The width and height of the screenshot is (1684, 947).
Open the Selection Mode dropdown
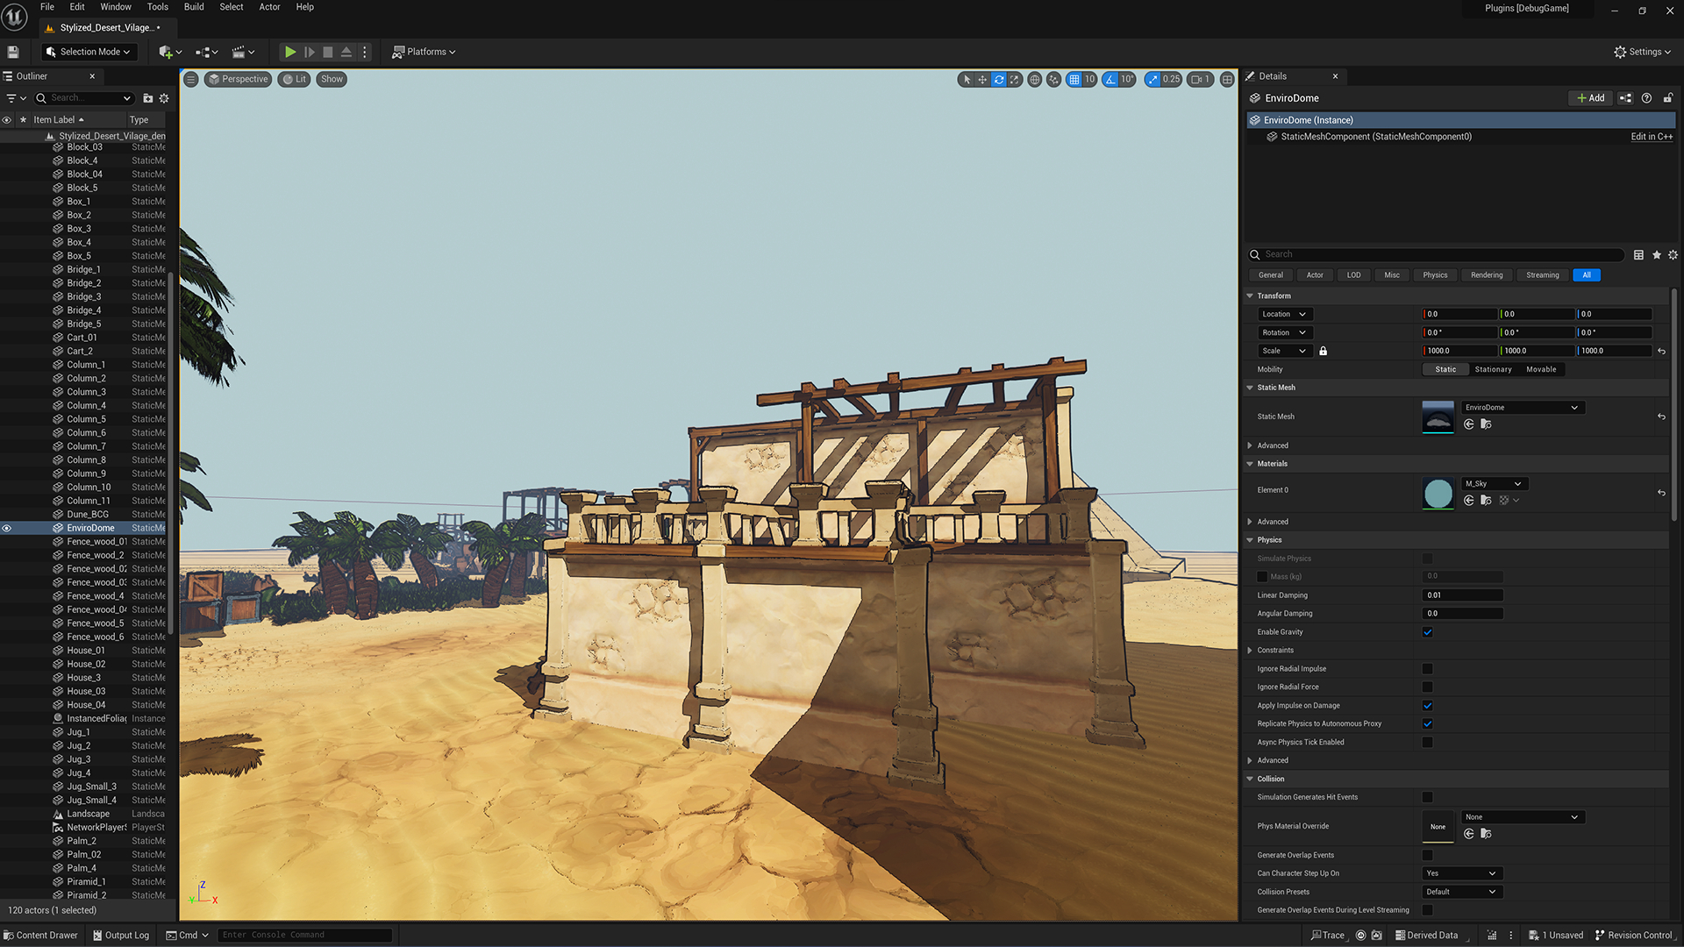click(x=89, y=53)
